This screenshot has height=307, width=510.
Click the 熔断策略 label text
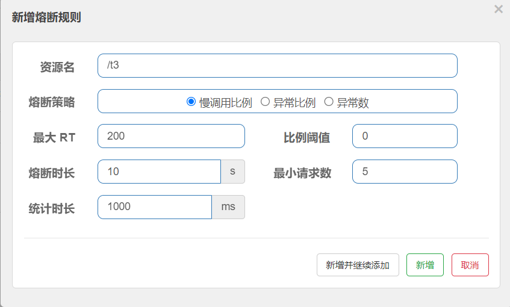point(52,102)
